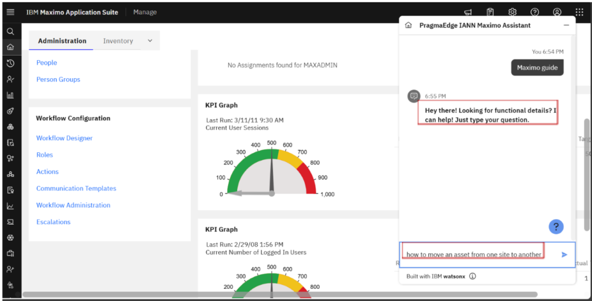Click the person-with-checkmark sidebar icon
The width and height of the screenshot is (592, 301).
point(10,79)
